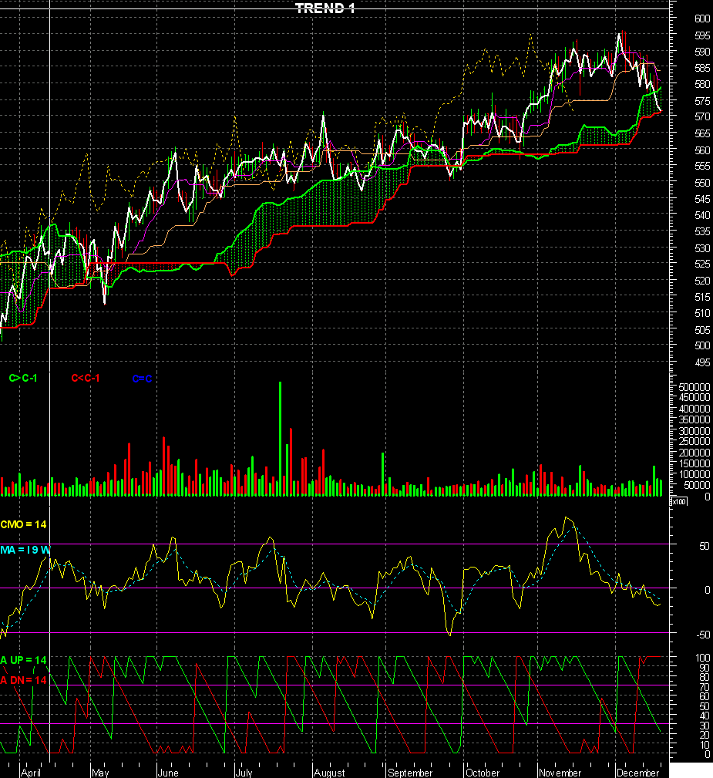Click the 525 price scale value

(x=702, y=264)
